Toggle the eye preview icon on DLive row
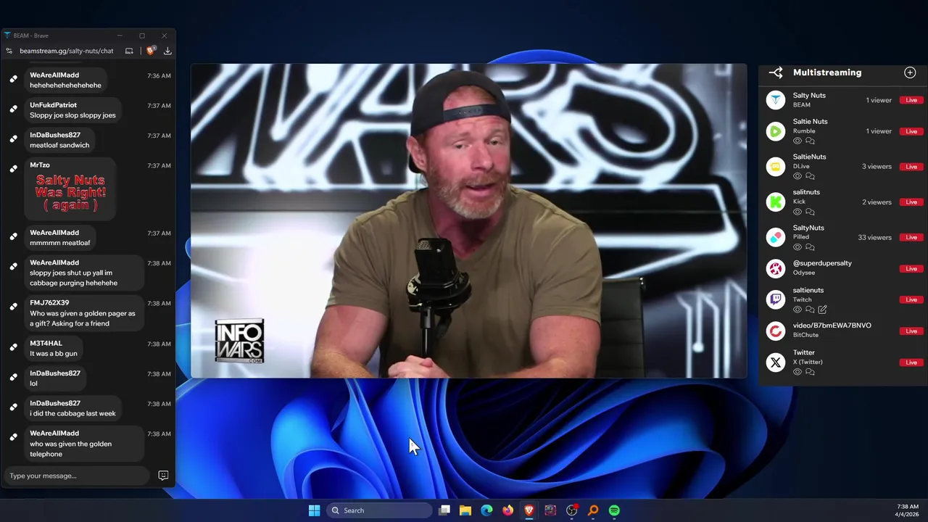 pos(797,176)
